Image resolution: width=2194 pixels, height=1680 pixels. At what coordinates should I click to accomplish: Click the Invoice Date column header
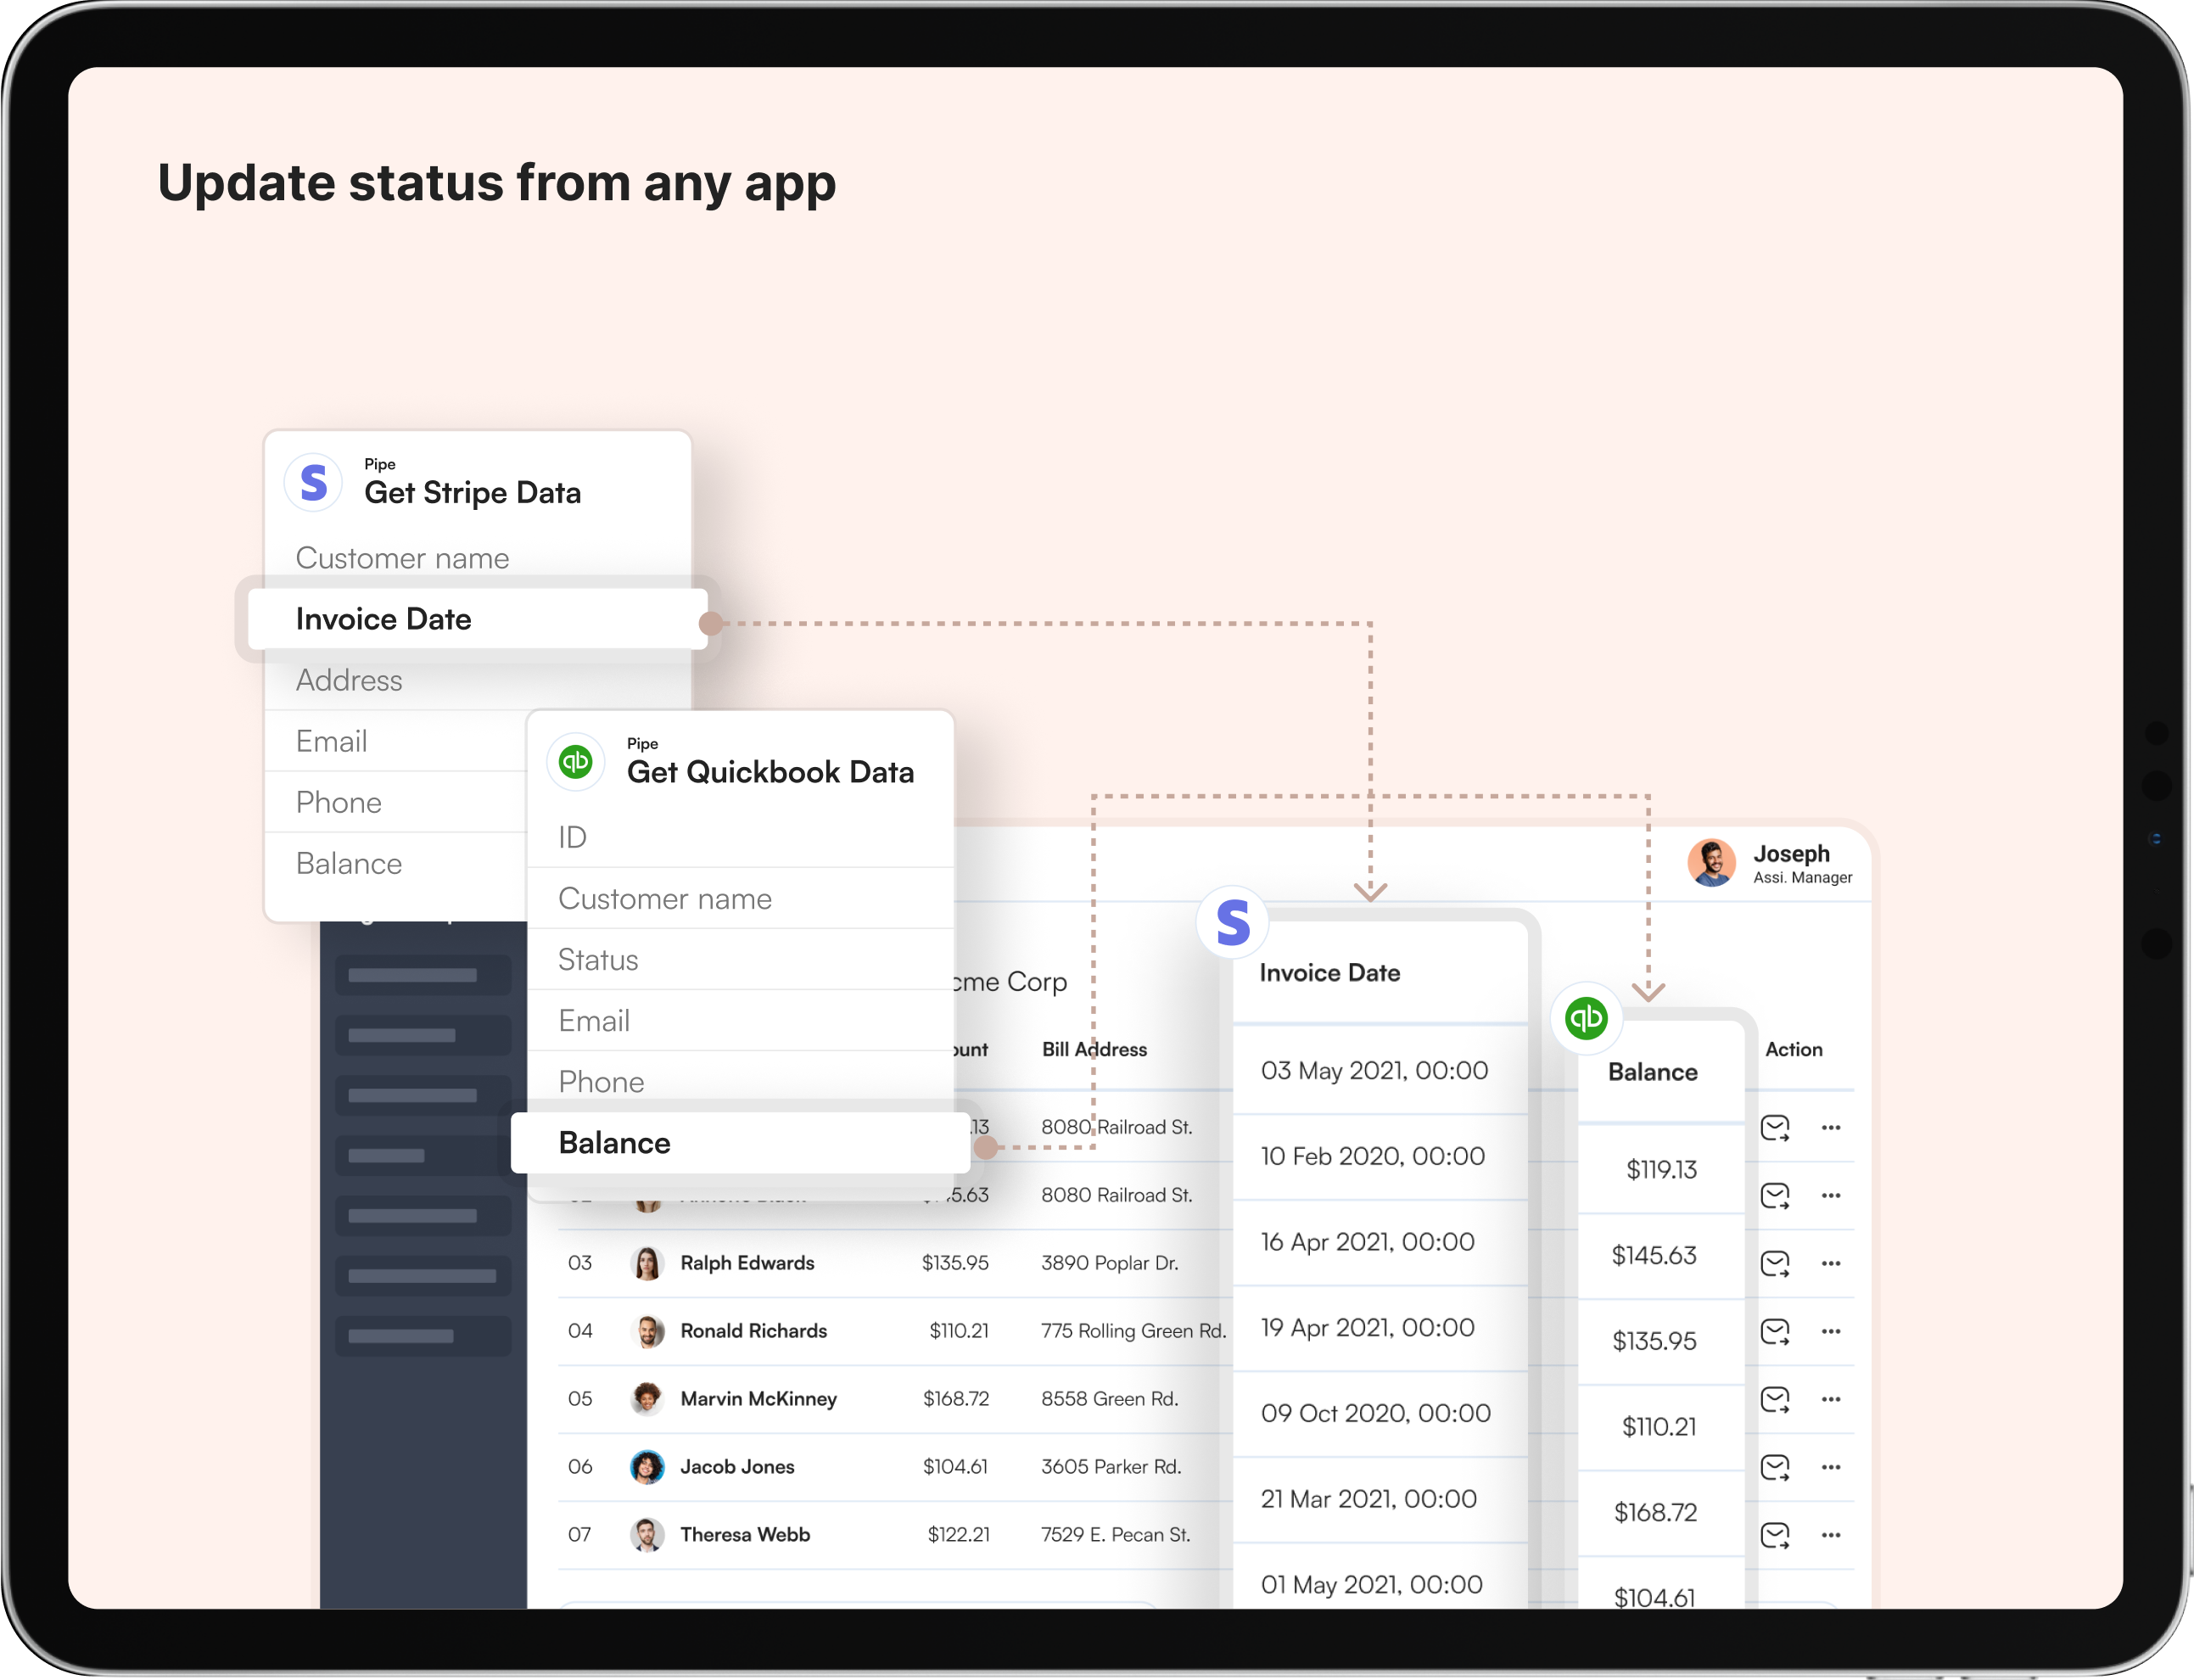coord(1330,974)
